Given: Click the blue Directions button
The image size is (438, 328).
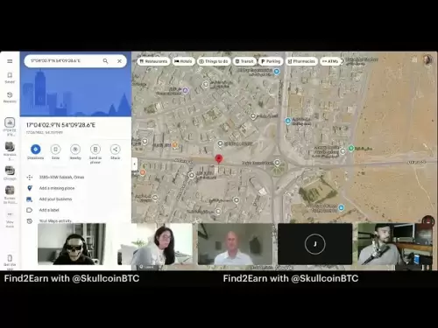Looking at the screenshot, I should pyautogui.click(x=36, y=150).
